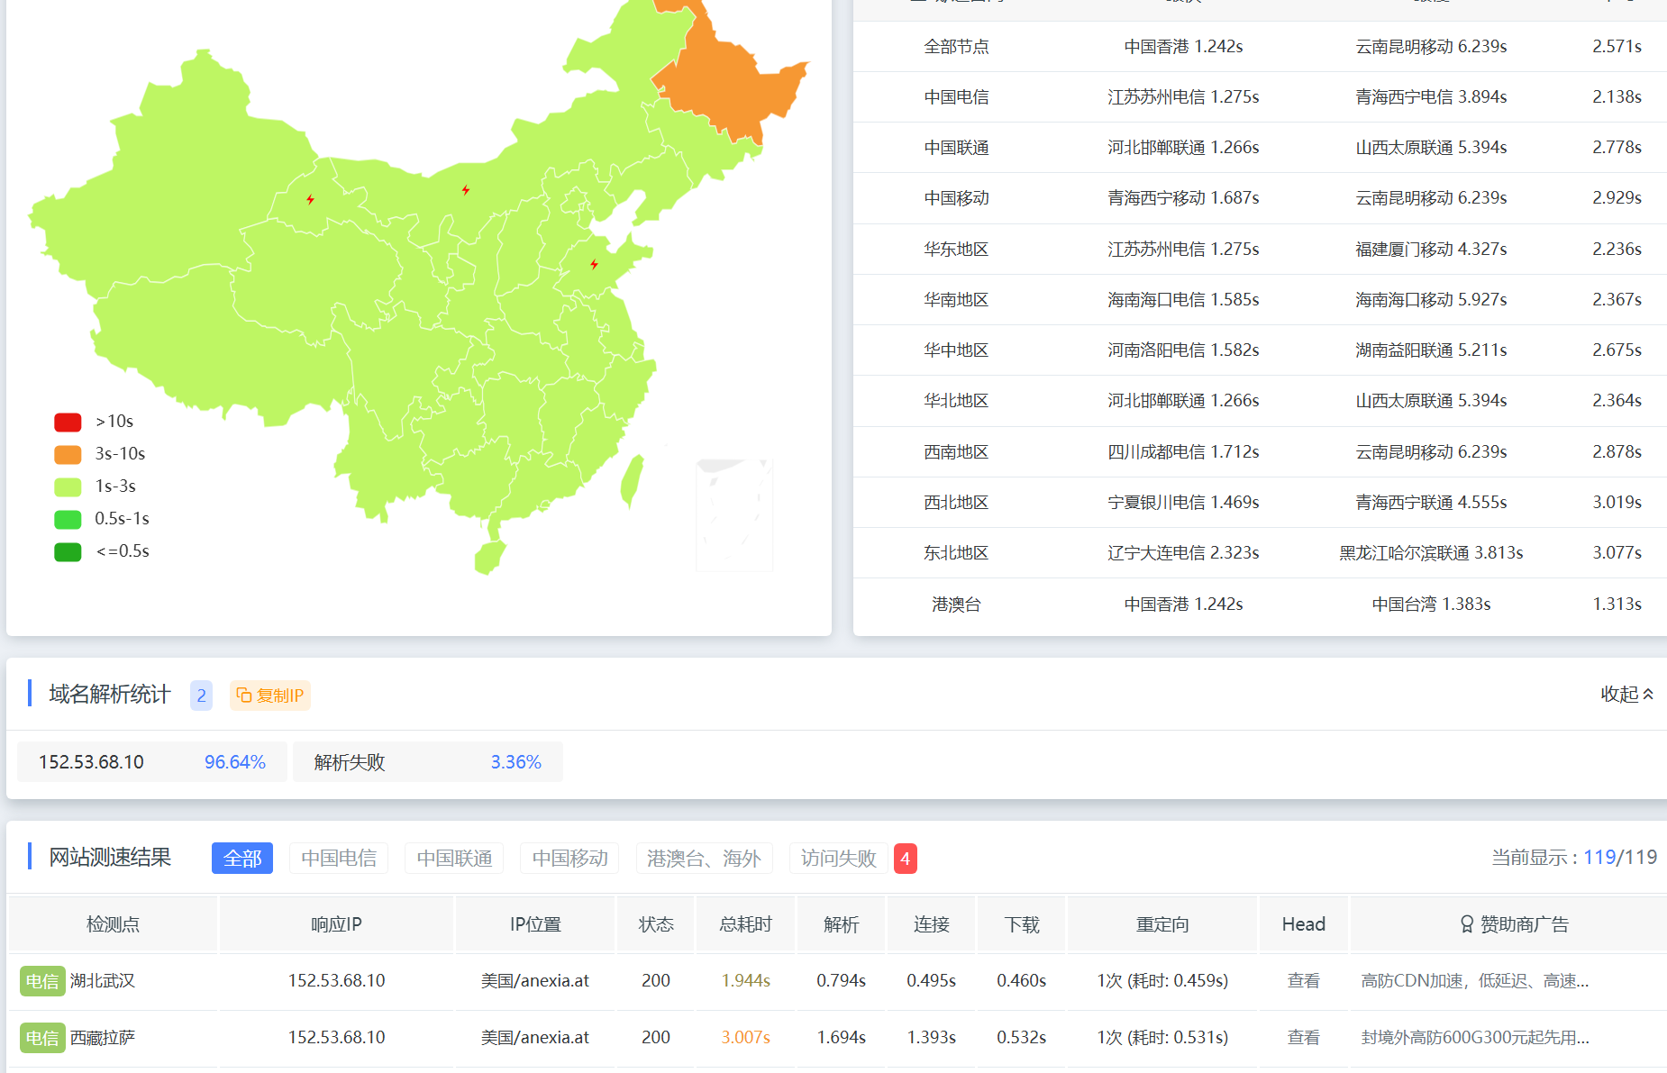Switch to 中国电信 filter tab
Image resolution: width=1667 pixels, height=1073 pixels.
[x=339, y=858]
